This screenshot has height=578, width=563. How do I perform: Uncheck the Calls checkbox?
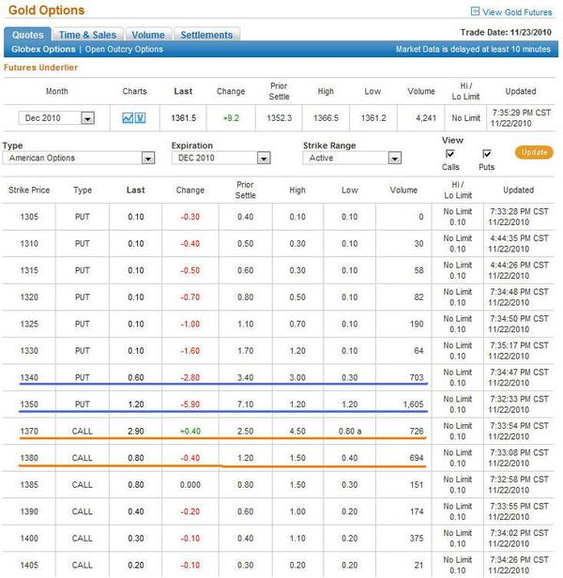(x=449, y=154)
